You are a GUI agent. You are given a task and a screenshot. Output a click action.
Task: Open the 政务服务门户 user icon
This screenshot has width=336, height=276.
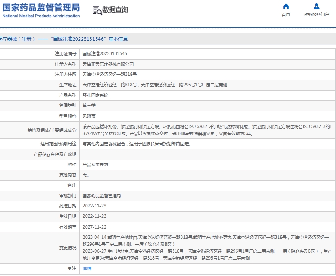click(x=316, y=6)
